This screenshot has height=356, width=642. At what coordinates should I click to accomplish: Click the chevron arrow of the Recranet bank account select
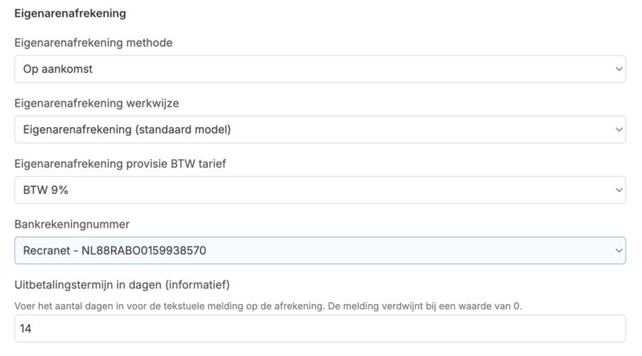click(618, 250)
